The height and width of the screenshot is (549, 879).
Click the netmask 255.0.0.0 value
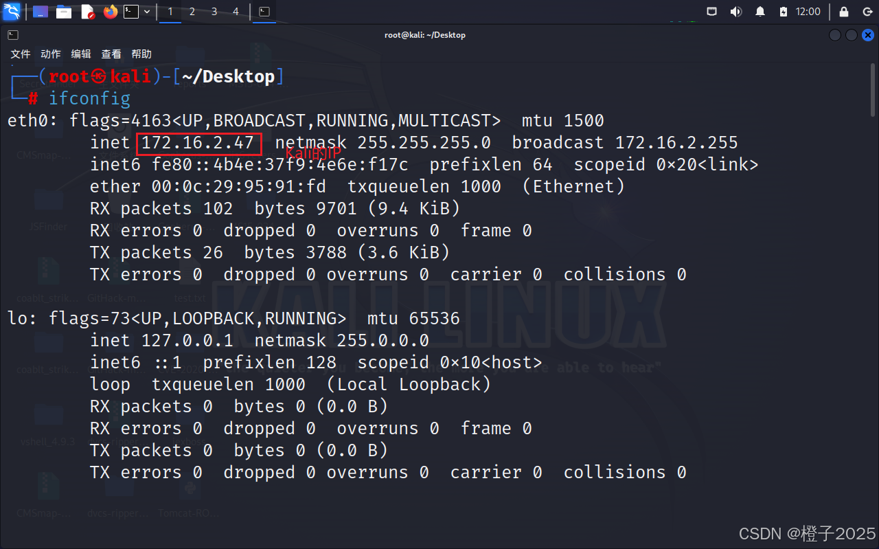tap(383, 341)
